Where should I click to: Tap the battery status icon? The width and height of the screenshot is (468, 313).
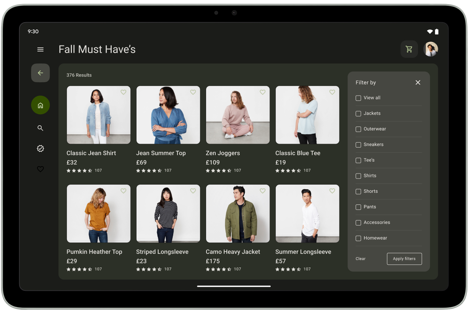437,31
